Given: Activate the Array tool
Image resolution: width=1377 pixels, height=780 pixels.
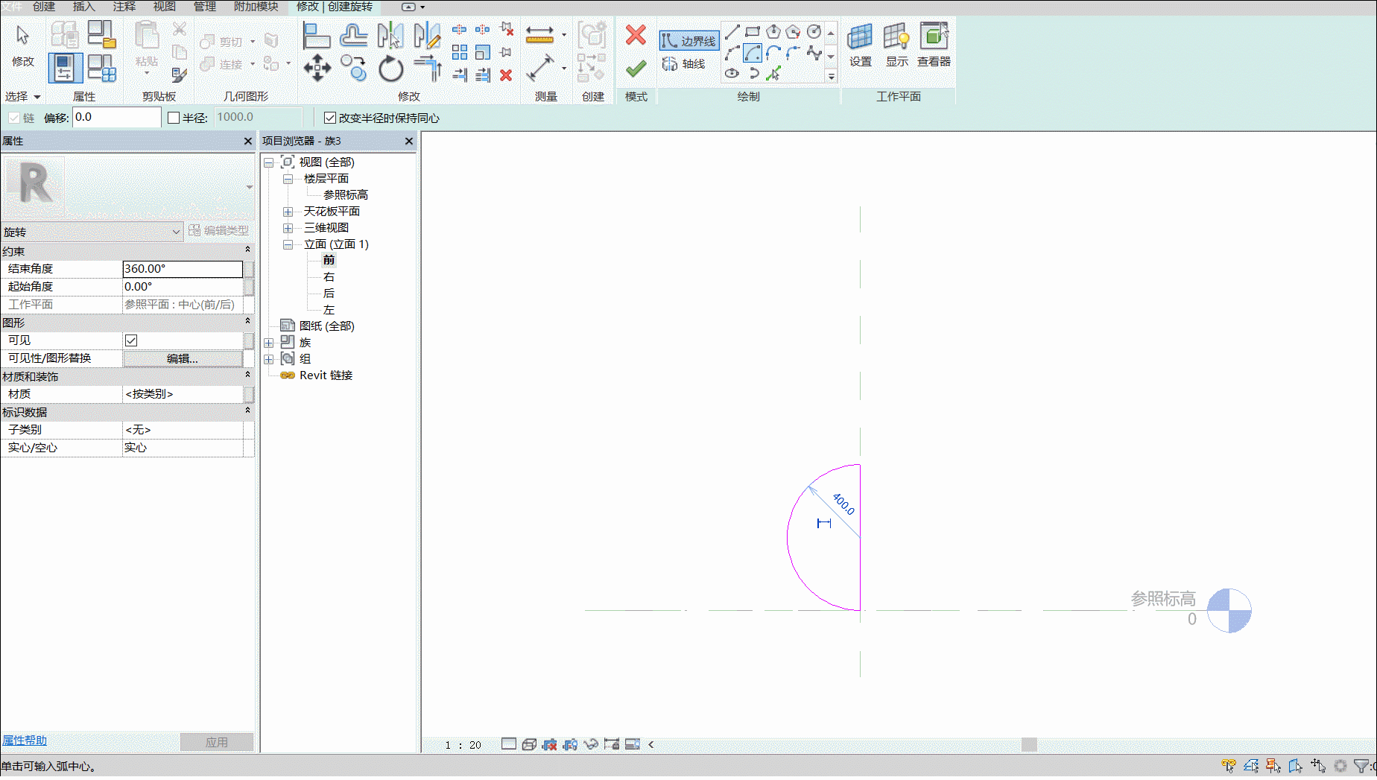Looking at the screenshot, I should 460,52.
